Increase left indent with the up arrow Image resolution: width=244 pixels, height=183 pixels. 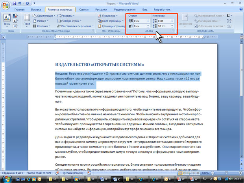pyautogui.click(x=148, y=20)
